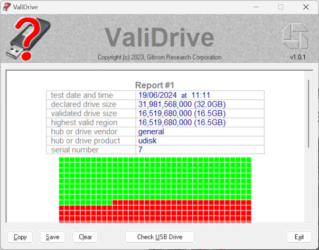Minimize the ValiDrive window
Image resolution: width=319 pixels, height=250 pixels.
256,7
